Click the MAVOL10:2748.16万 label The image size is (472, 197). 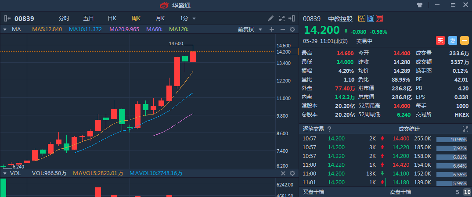click(156, 173)
